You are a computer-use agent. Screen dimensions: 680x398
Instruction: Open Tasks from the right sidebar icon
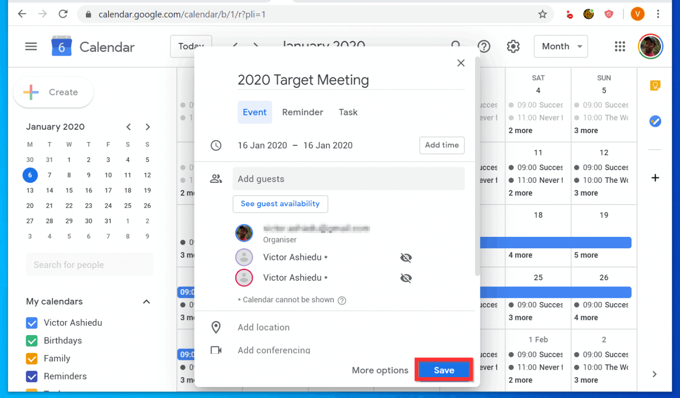click(655, 121)
